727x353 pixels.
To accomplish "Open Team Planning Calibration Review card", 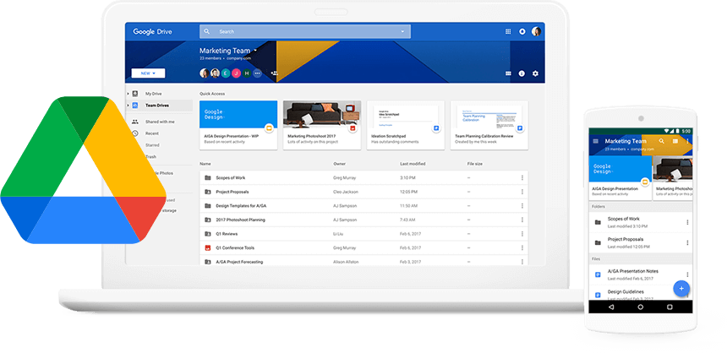I will tap(489, 125).
